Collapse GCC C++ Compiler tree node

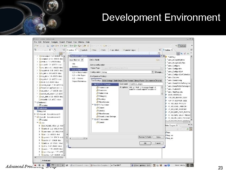(93, 84)
